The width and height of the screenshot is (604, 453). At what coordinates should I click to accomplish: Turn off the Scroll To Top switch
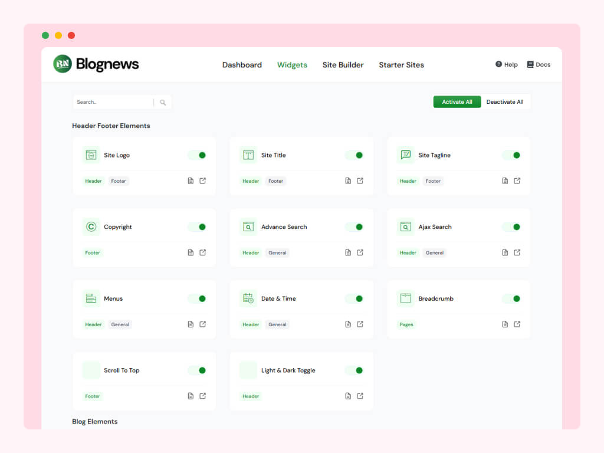coord(198,370)
